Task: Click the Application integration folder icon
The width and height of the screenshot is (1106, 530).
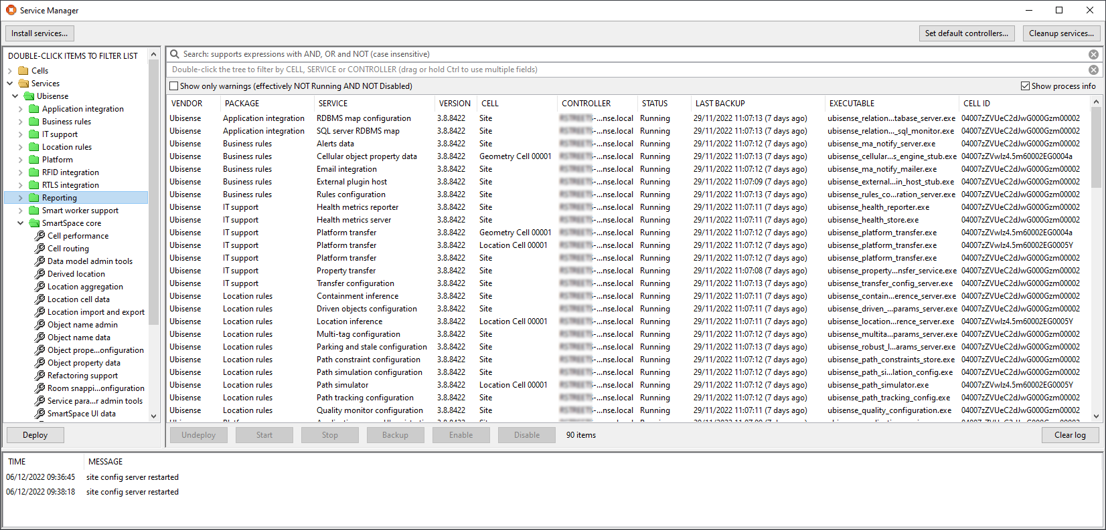Action: pyautogui.click(x=34, y=109)
